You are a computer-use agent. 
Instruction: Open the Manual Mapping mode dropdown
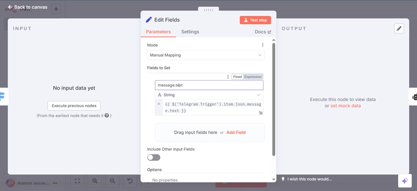tap(206, 55)
